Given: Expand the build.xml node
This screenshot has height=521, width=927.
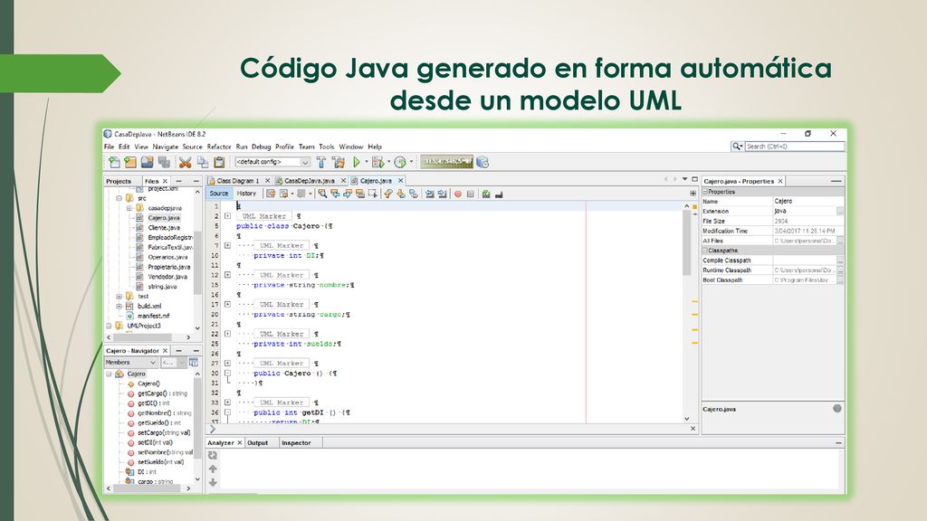Looking at the screenshot, I should (x=119, y=306).
